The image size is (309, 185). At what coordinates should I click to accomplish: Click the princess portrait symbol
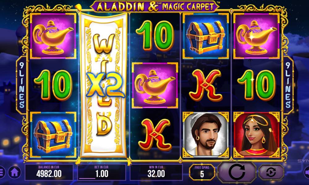pyautogui.click(x=256, y=135)
